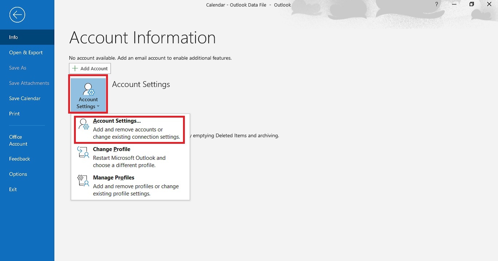Choose Manage Profiles from the dropdown
This screenshot has height=261, width=498.
[x=130, y=185]
